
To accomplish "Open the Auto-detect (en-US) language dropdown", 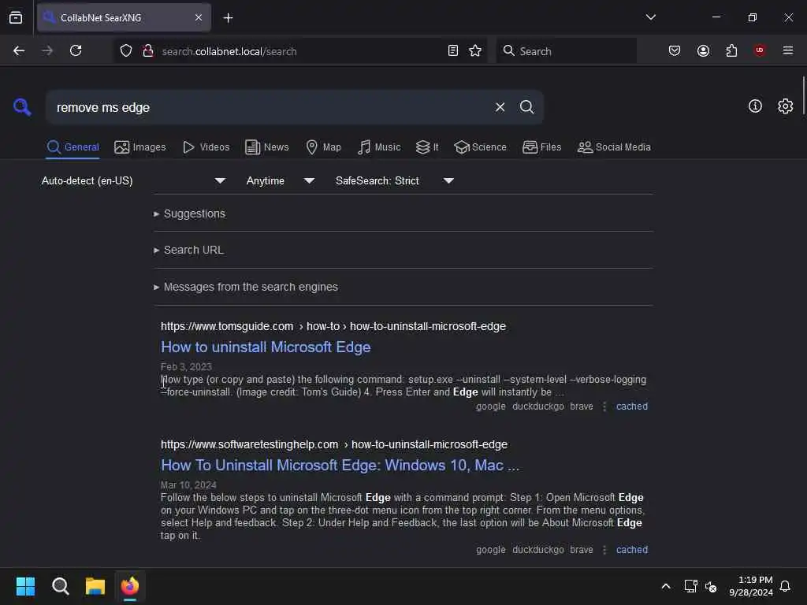I will [x=134, y=180].
